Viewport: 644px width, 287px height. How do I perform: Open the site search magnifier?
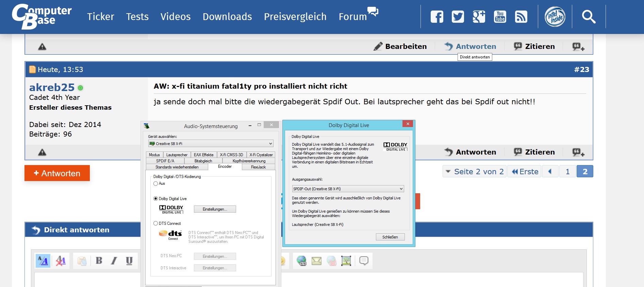point(589,17)
